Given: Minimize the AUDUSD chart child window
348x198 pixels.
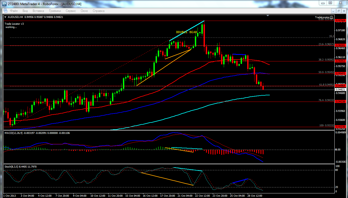Looking at the screenshot, I should 333,11.
